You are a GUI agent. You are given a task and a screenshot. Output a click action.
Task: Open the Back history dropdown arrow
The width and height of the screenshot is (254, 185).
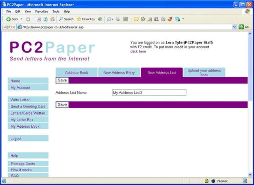pyautogui.click(x=21, y=19)
